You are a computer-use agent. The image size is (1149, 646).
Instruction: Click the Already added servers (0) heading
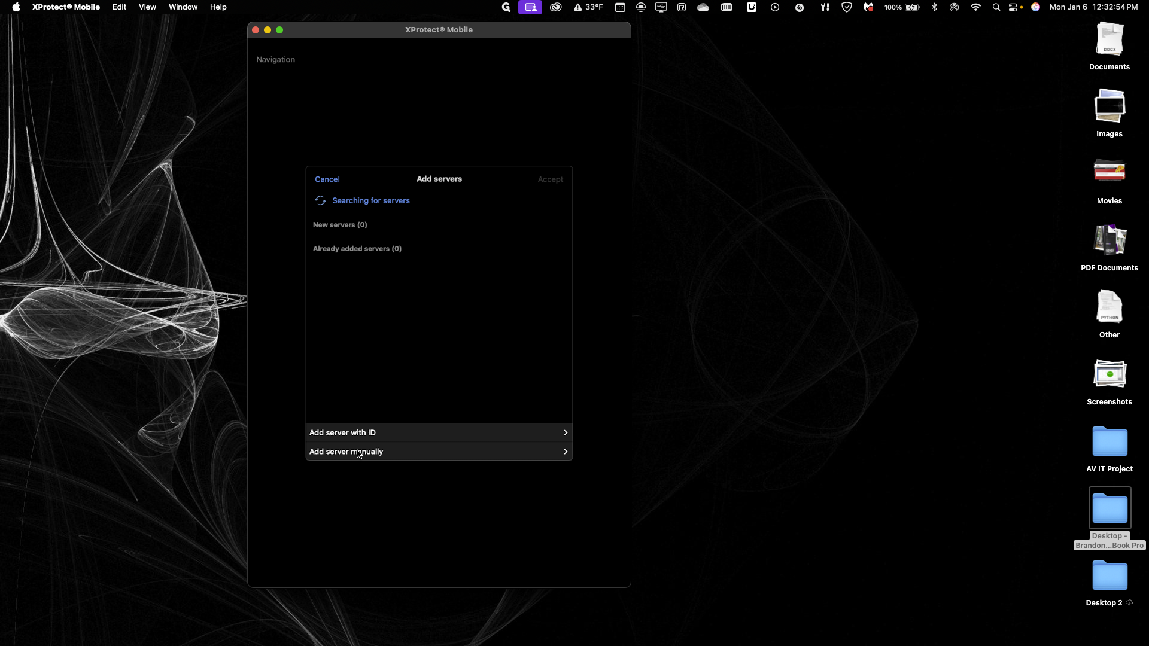(x=357, y=249)
